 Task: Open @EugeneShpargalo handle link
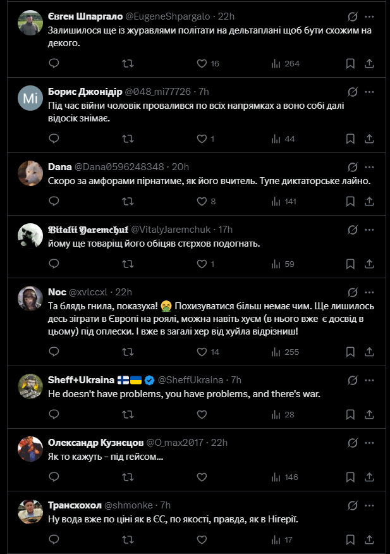tap(168, 16)
